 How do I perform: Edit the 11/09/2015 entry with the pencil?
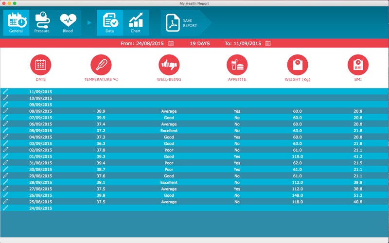pos(5,91)
